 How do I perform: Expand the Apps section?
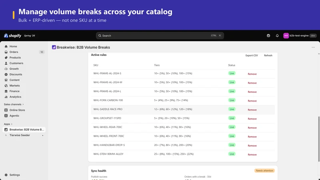8,124
